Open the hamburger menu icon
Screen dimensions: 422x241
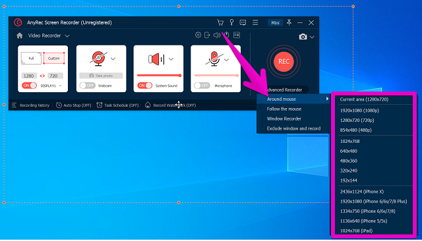[255, 22]
